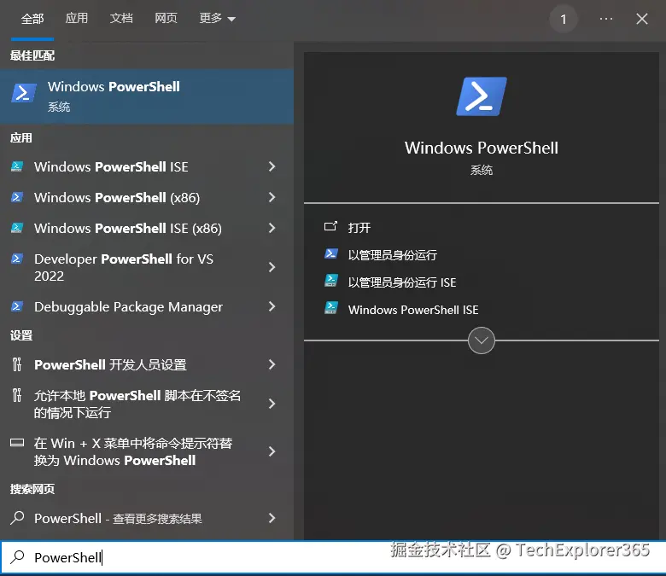Screen dimensions: 666x576
Task: Click the 搜索网页 PowerShell magnifier icon
Action: (17, 518)
